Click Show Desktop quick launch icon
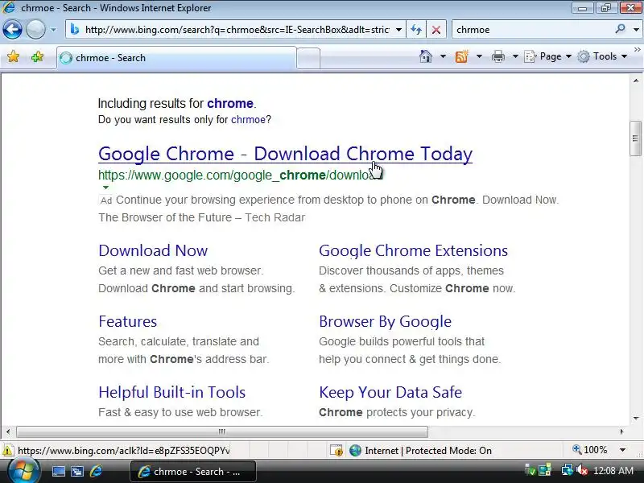 pos(58,472)
